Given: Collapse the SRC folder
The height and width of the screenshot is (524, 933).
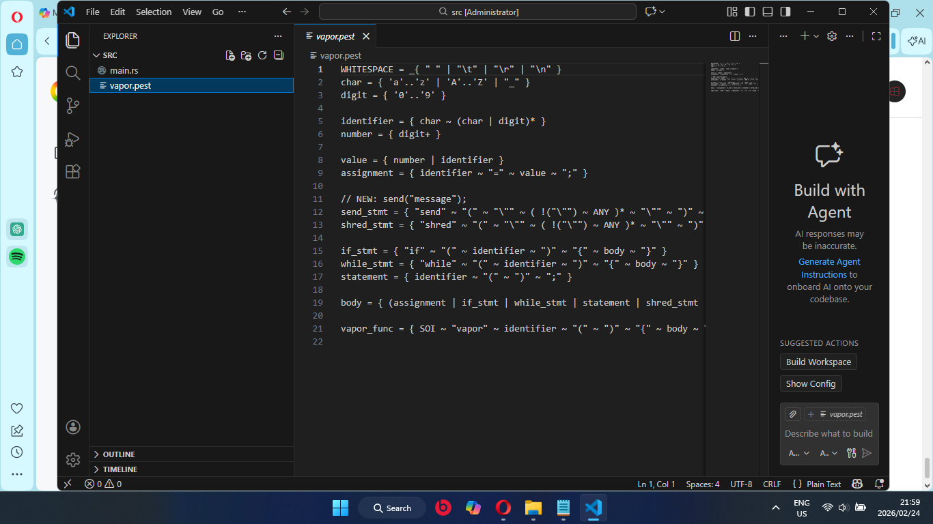Looking at the screenshot, I should (x=98, y=55).
